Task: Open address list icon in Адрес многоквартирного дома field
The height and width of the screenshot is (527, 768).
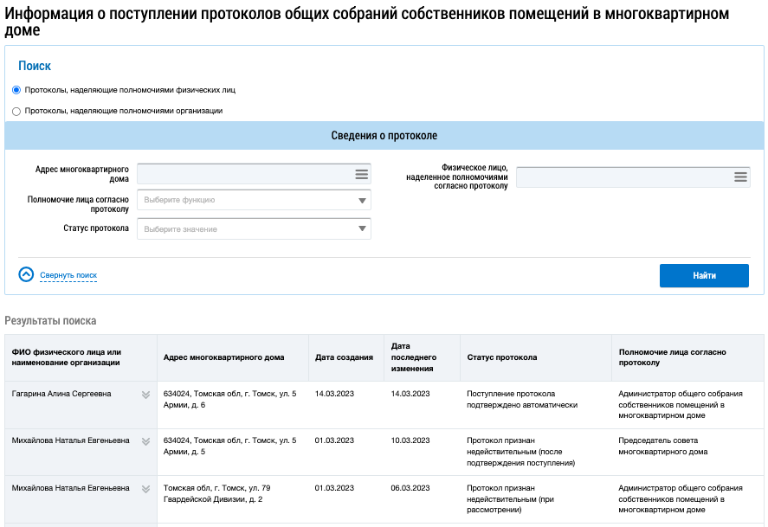Action: (x=361, y=174)
